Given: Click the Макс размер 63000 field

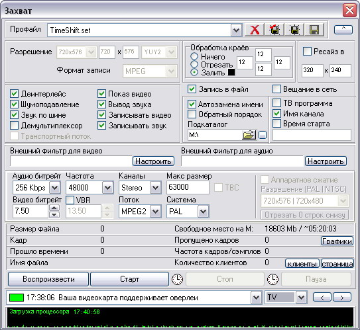Looking at the screenshot, I should 188,187.
